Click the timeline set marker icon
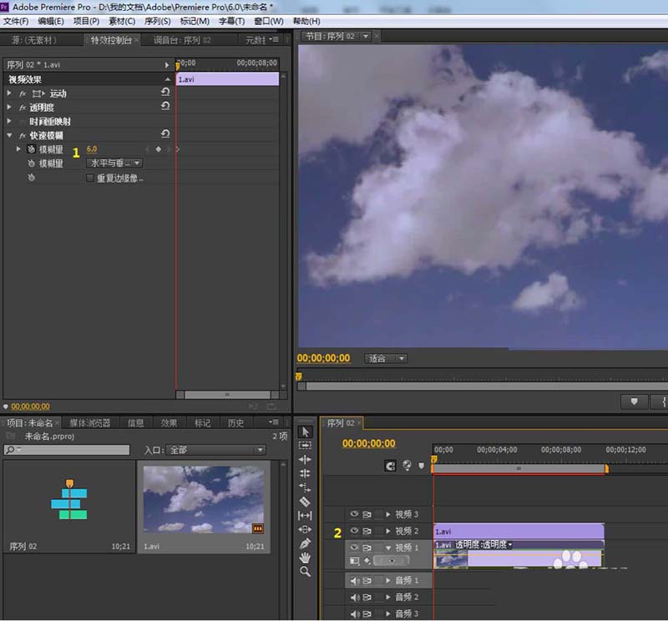Viewport: 668px width, 621px height. click(x=422, y=466)
